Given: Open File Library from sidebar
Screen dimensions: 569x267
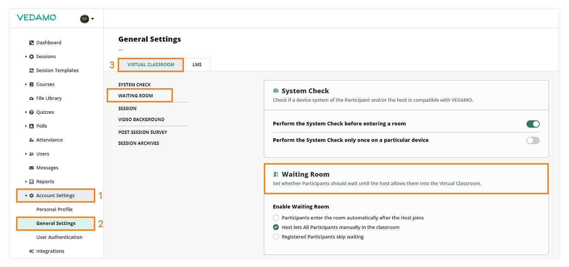Looking at the screenshot, I should [x=49, y=98].
